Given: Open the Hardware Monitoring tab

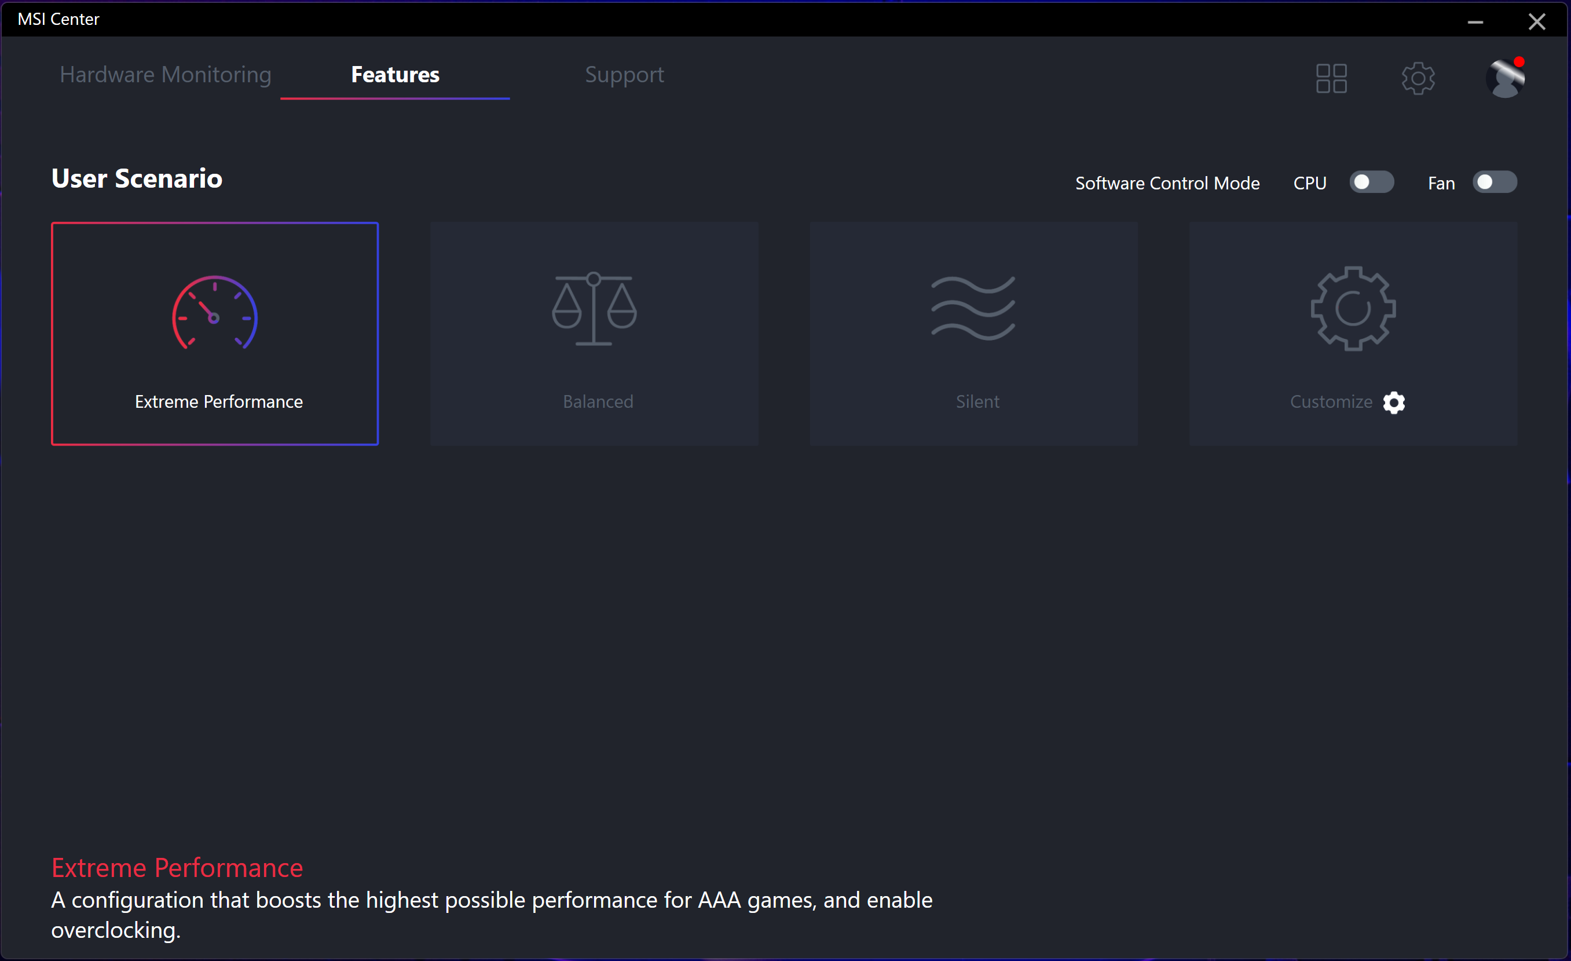Looking at the screenshot, I should (165, 75).
